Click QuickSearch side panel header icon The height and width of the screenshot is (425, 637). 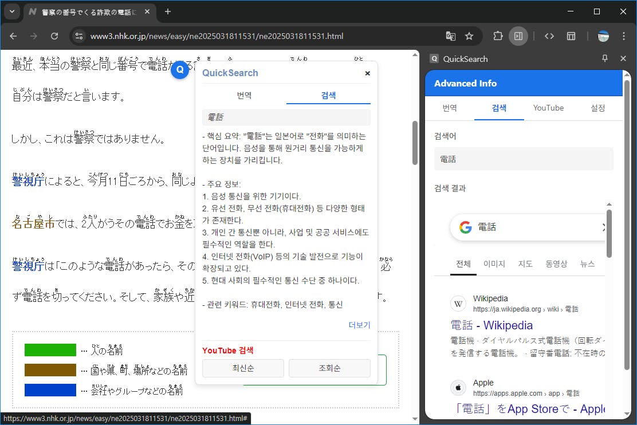tap(434, 59)
